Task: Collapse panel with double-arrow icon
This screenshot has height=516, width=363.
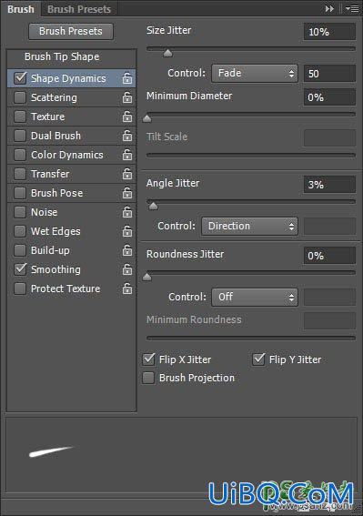Action: click(329, 9)
